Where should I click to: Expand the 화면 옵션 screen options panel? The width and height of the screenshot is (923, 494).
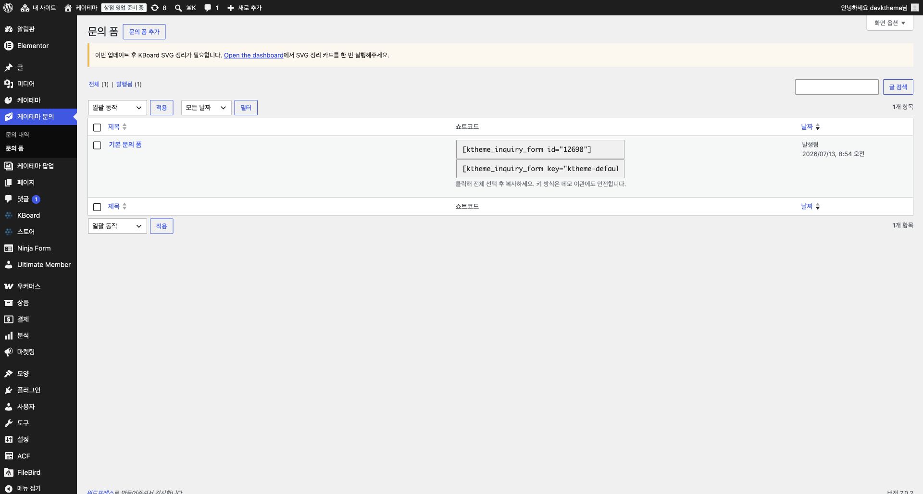(890, 23)
